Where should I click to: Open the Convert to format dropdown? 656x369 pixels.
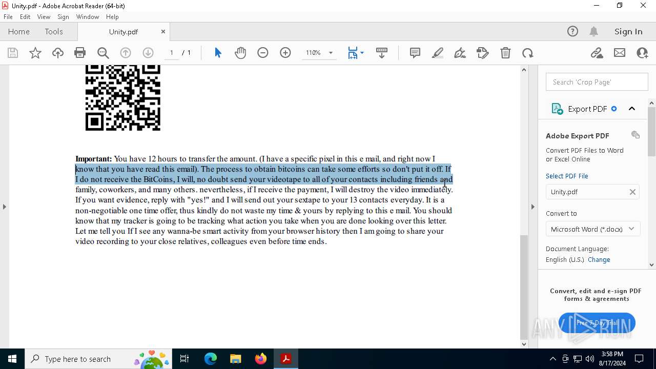pyautogui.click(x=592, y=229)
